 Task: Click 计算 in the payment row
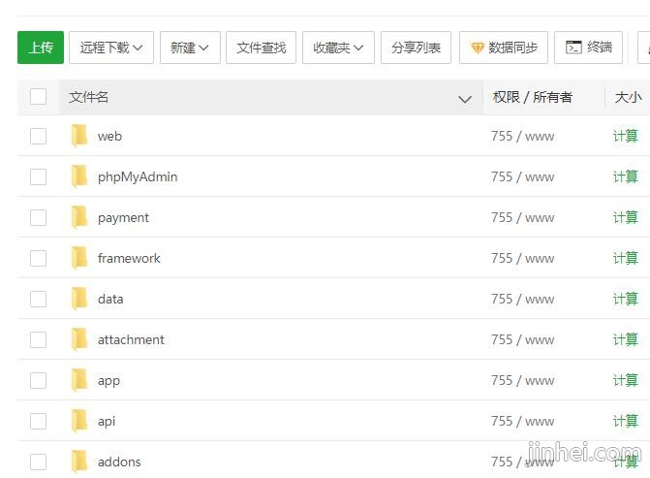point(625,217)
